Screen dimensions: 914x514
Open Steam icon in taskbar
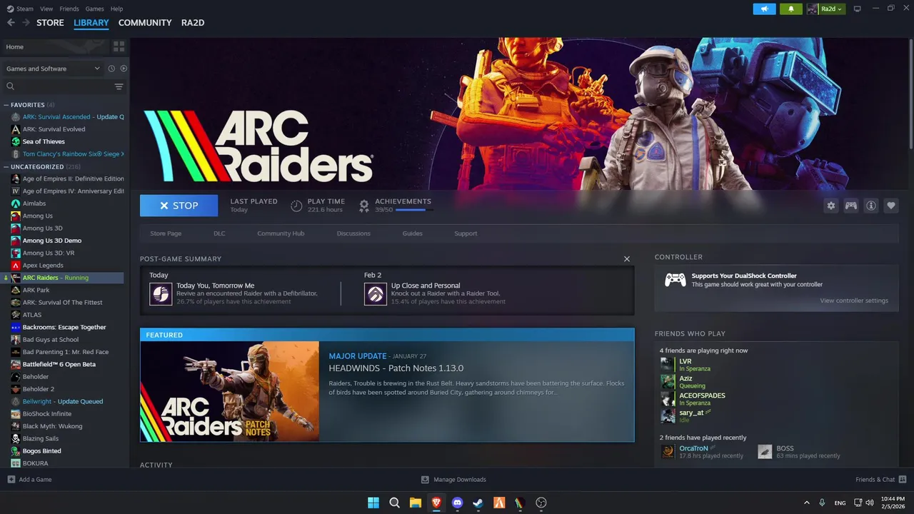tap(478, 503)
